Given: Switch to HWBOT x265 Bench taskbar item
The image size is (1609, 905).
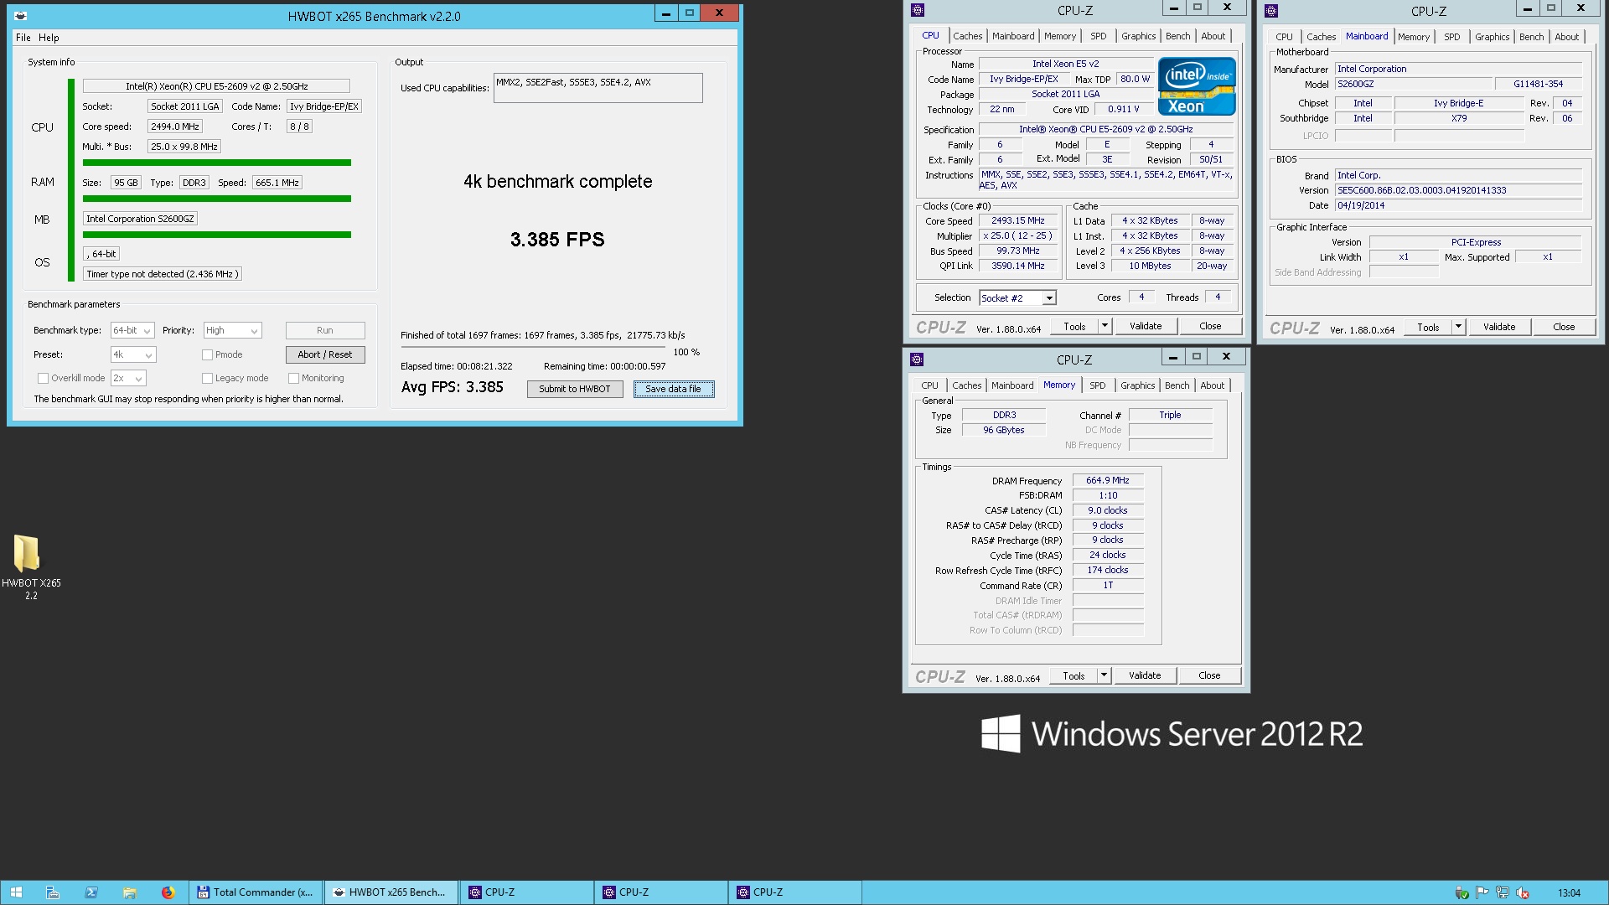Looking at the screenshot, I should (391, 892).
